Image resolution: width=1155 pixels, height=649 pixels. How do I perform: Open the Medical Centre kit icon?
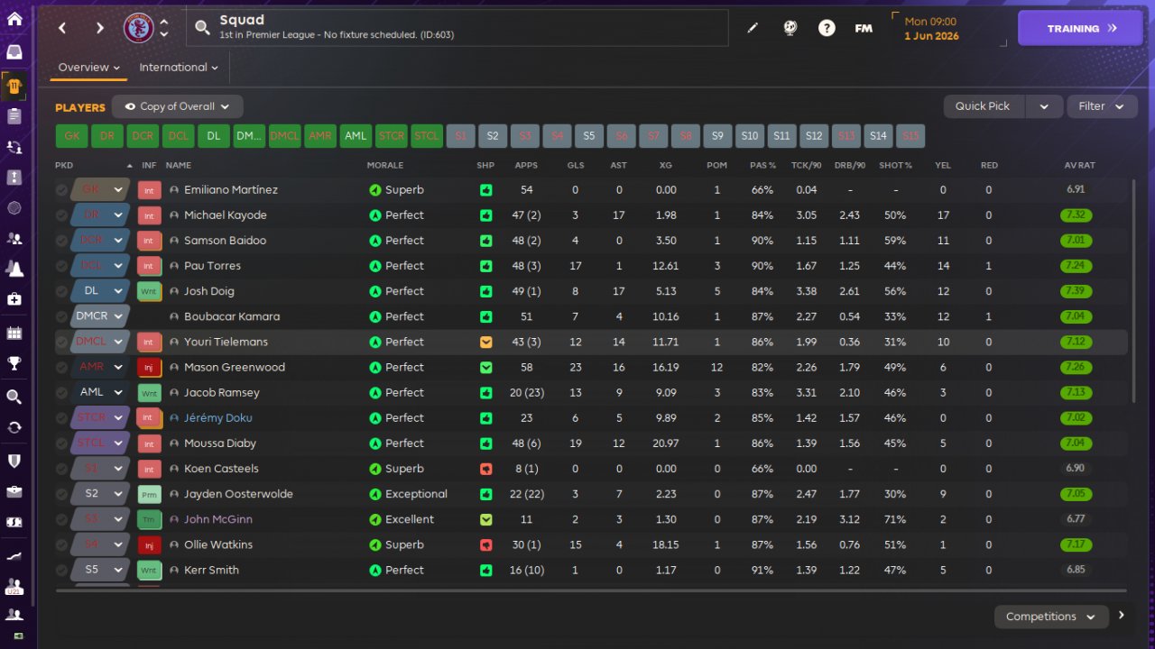(14, 299)
